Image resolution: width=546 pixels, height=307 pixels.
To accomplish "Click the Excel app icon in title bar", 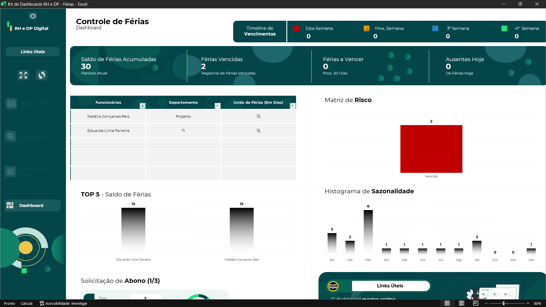I will (3, 4).
